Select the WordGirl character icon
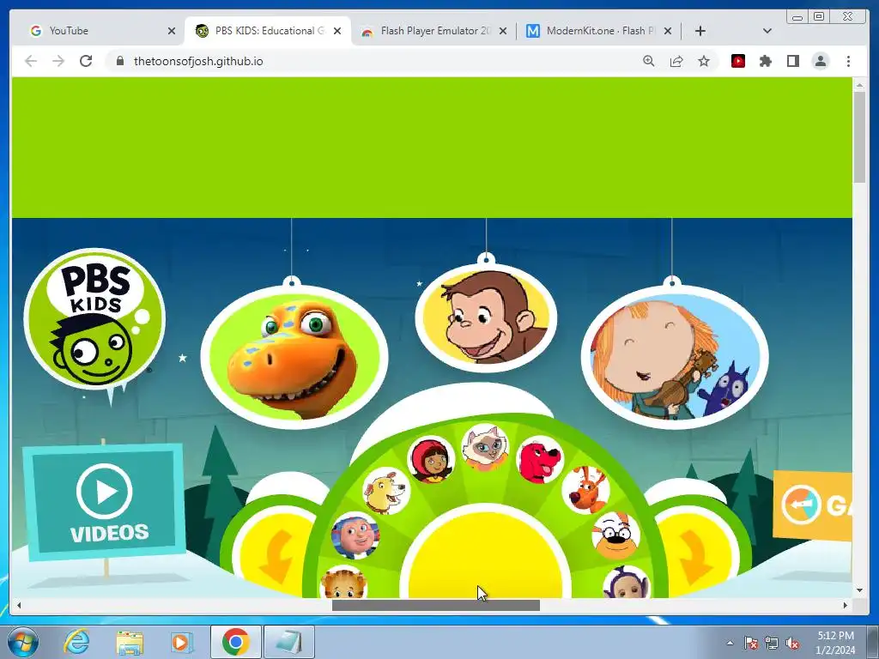The image size is (879, 659). click(x=431, y=460)
